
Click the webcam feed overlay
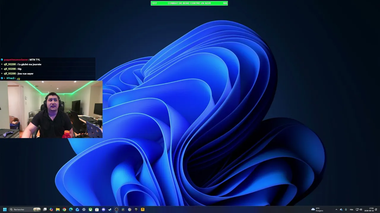tap(51, 109)
